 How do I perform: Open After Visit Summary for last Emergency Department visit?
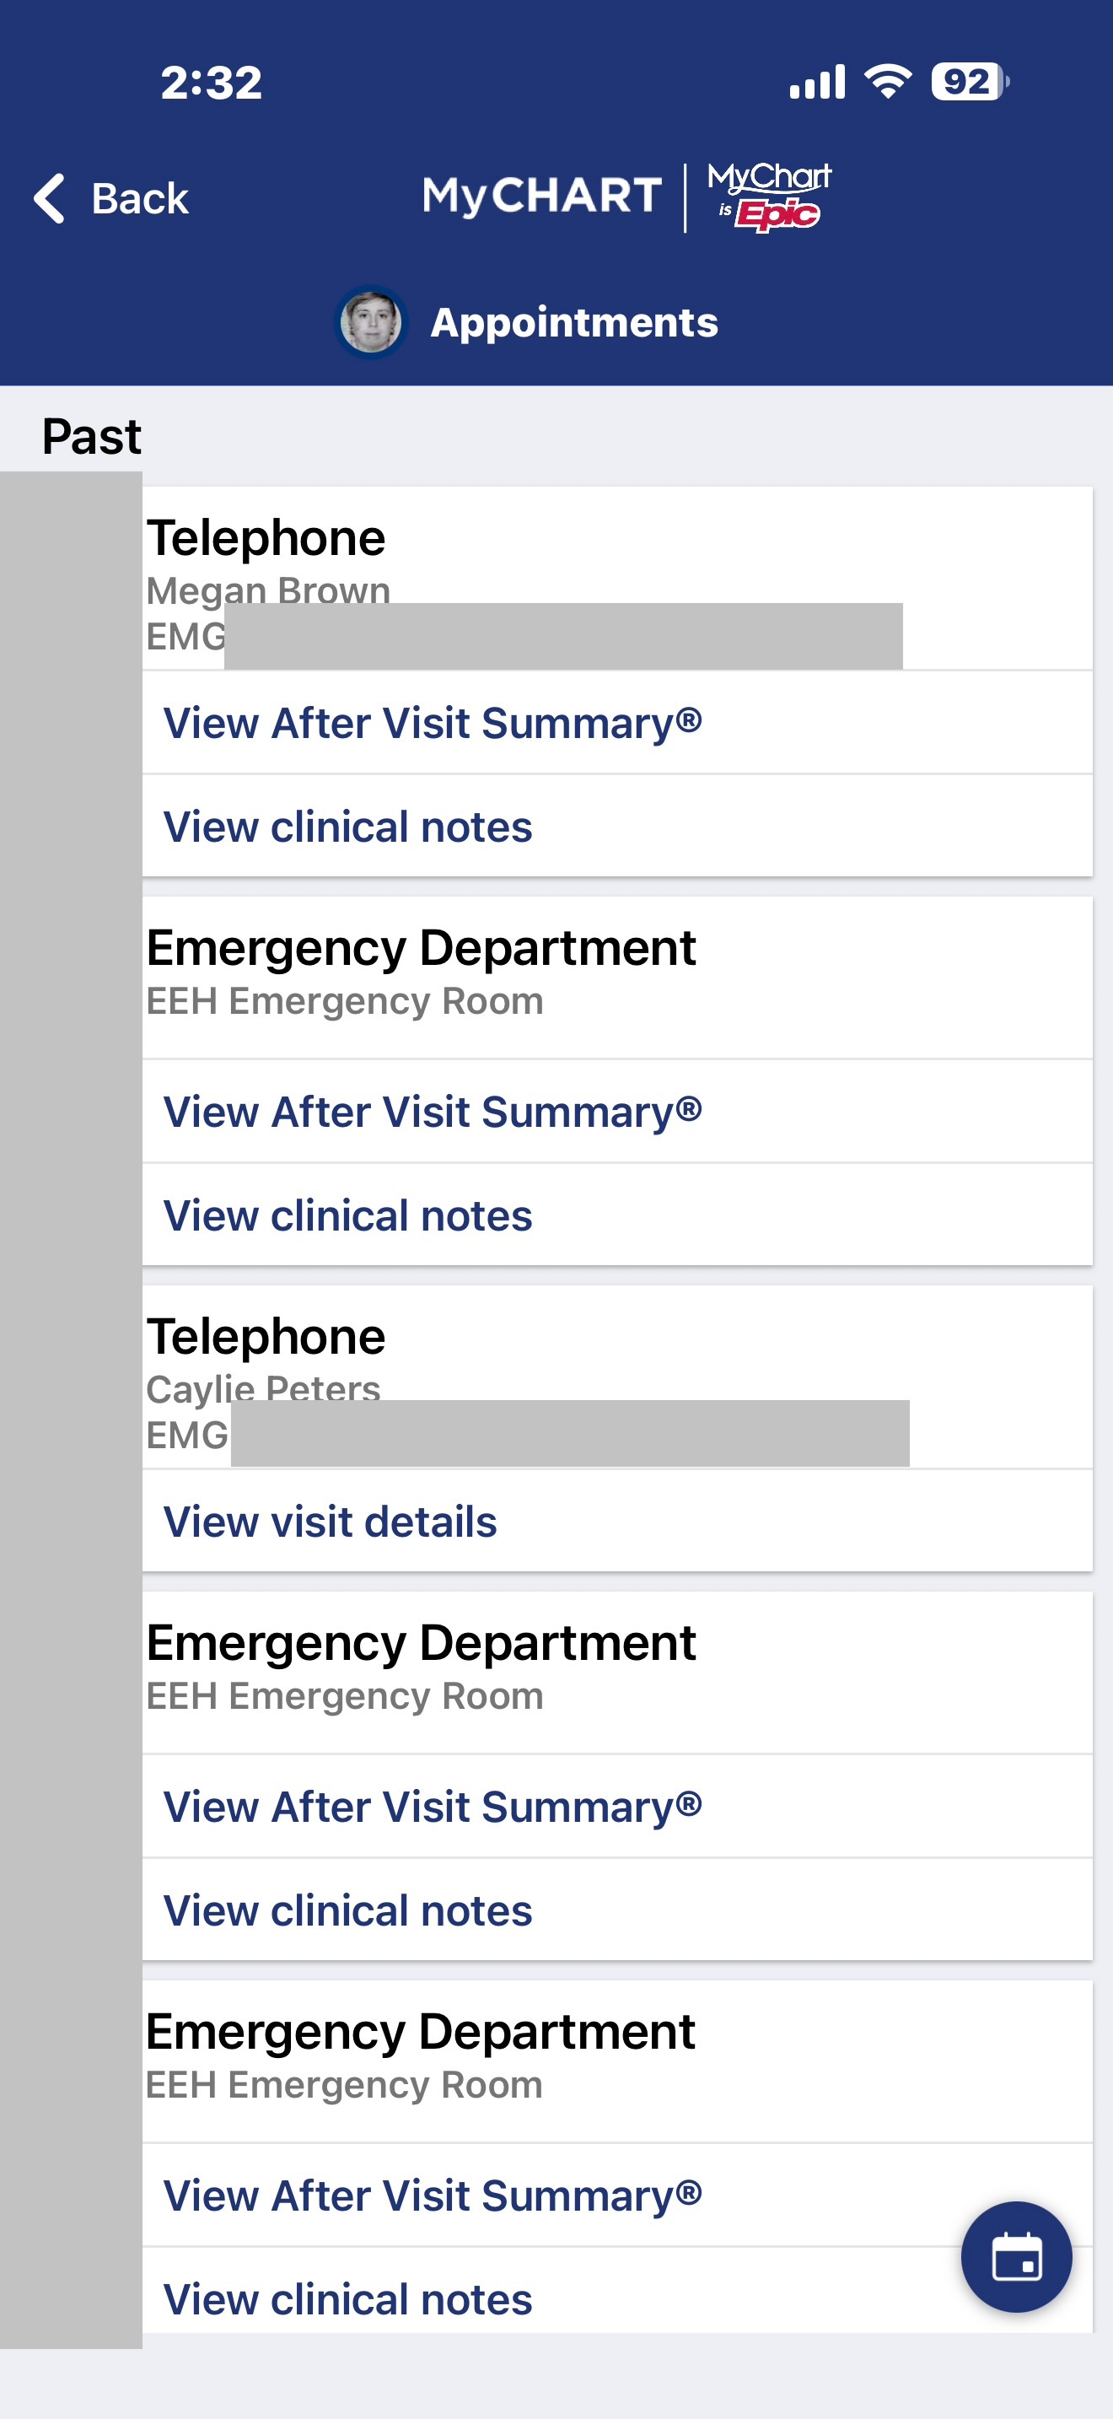433,2195
